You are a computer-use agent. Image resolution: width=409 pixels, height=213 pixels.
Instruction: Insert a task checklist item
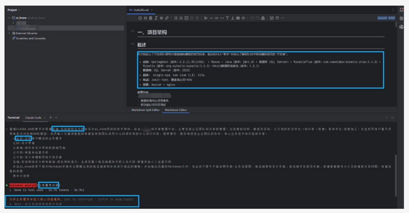point(186,18)
